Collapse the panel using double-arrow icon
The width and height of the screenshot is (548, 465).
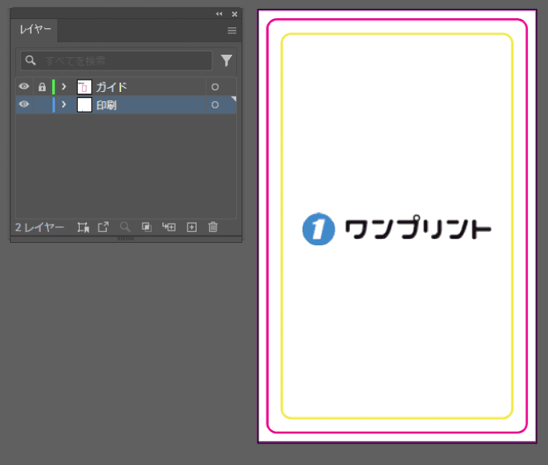point(220,14)
